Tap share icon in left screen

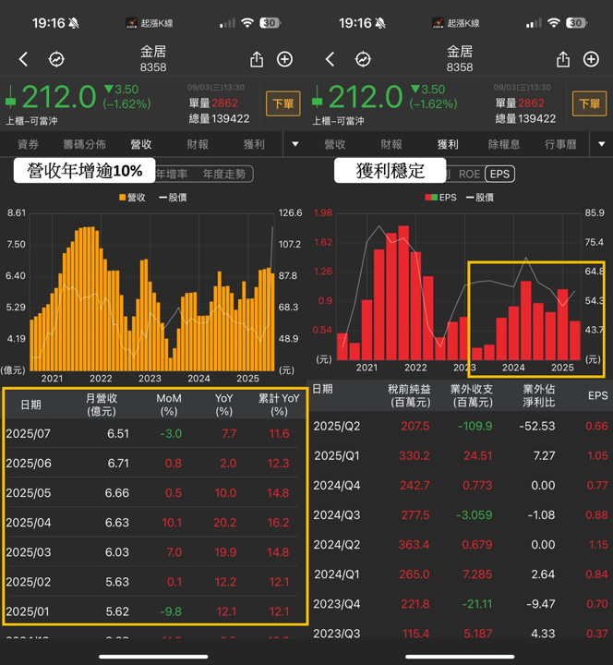click(257, 59)
